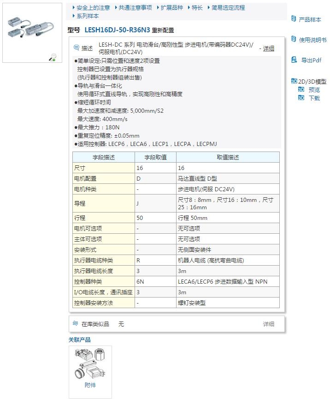Open the 安全上的注意 link

[x=93, y=8]
